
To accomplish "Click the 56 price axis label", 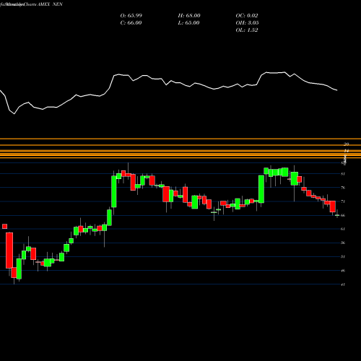I will [343, 243].
